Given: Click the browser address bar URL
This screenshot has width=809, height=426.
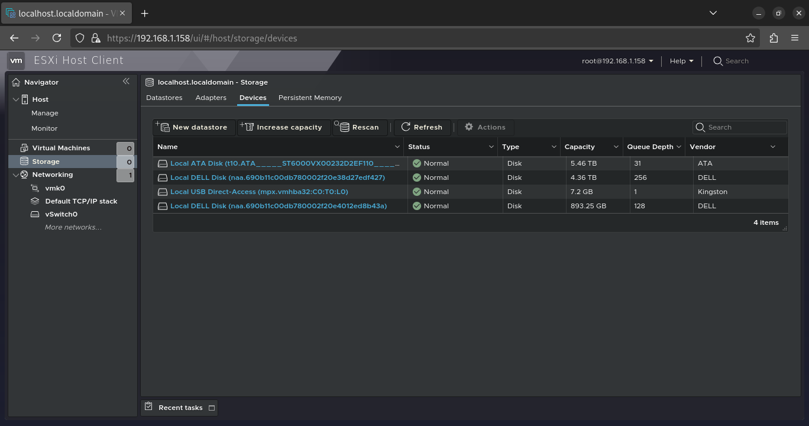Looking at the screenshot, I should (x=202, y=38).
